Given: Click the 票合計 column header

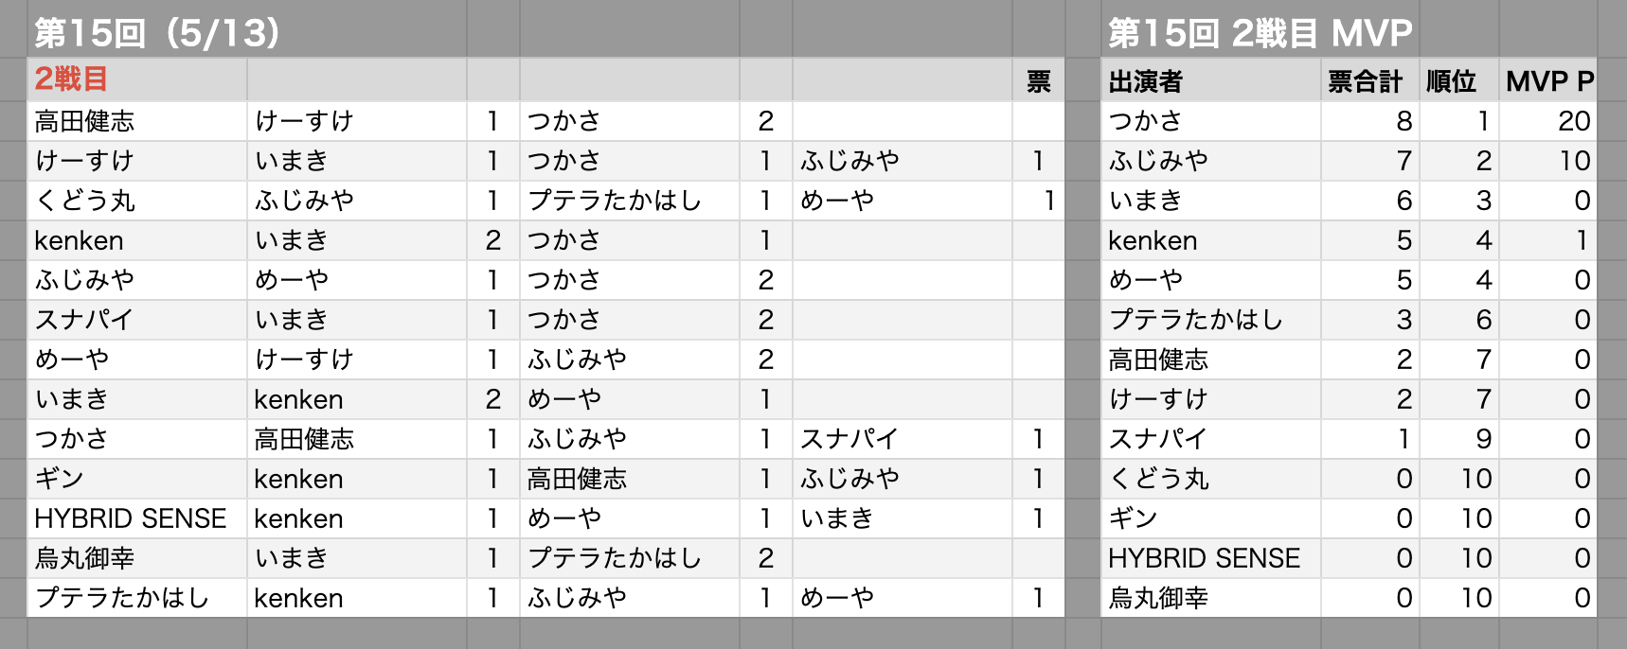Looking at the screenshot, I should (x=1364, y=81).
